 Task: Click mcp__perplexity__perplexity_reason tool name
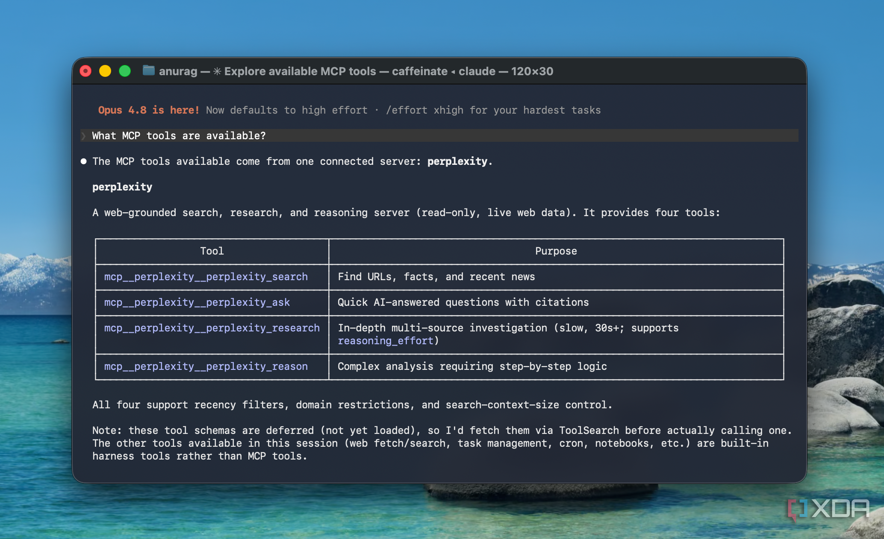click(x=206, y=366)
